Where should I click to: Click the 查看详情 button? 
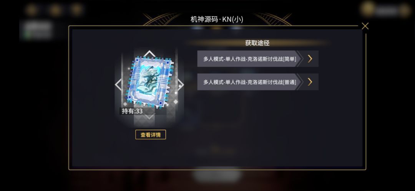coord(151,135)
